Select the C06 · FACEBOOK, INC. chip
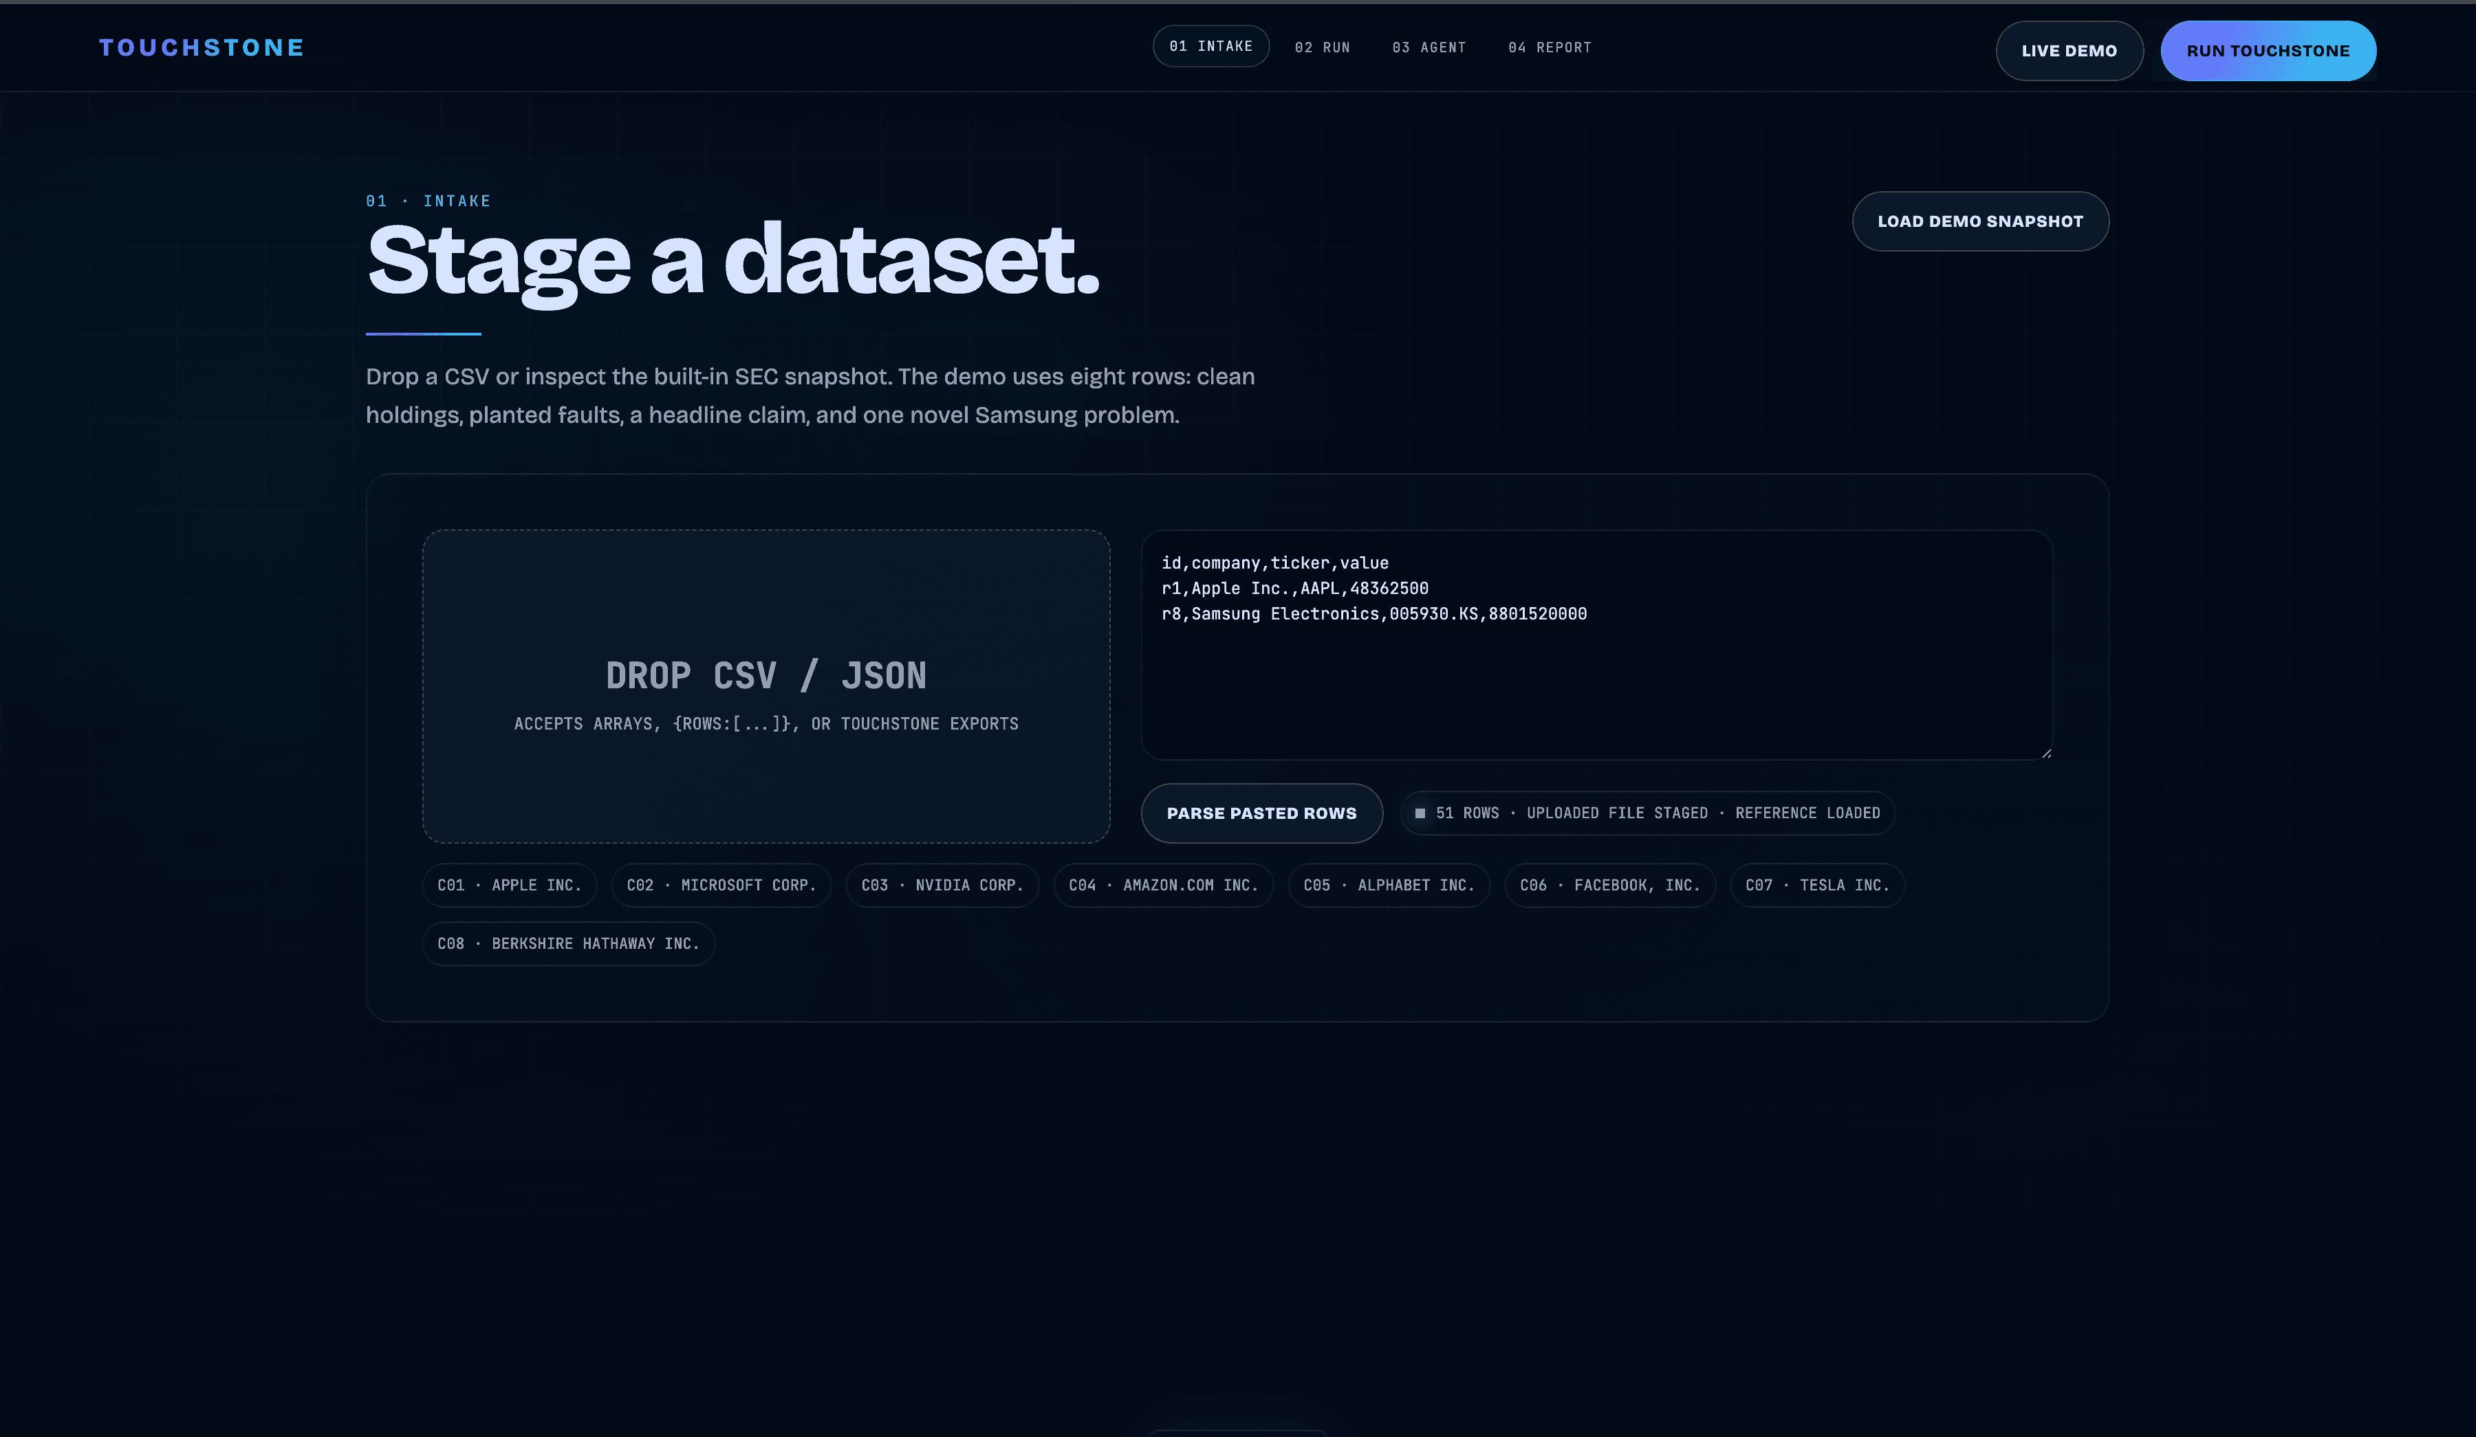The image size is (2476, 1437). 1610,886
